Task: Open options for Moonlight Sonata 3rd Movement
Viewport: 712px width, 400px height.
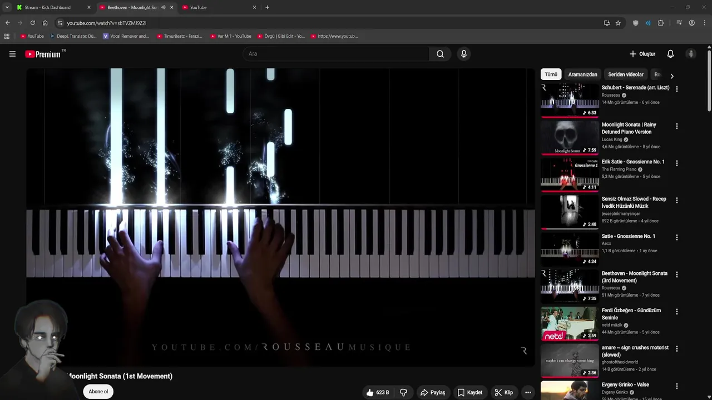Action: [x=676, y=274]
